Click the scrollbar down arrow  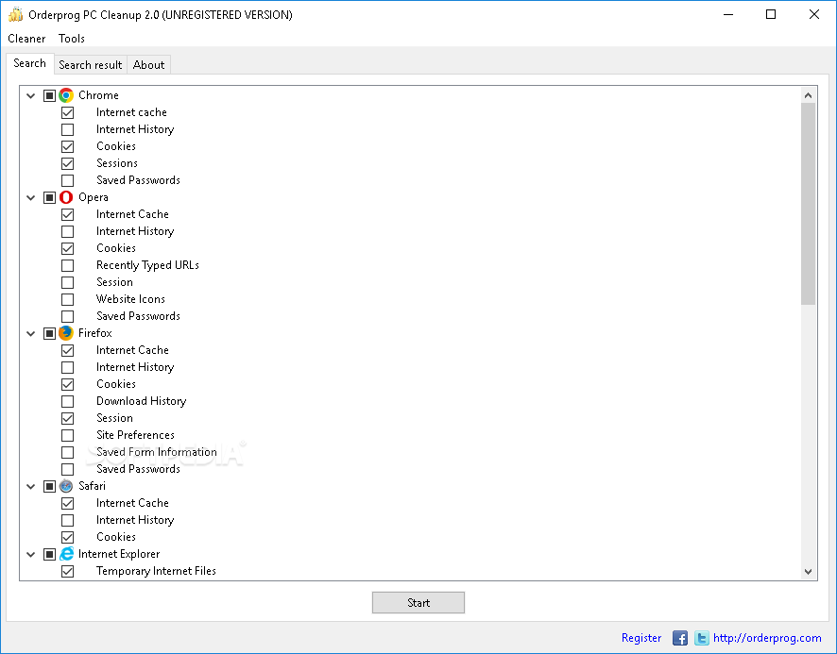click(x=808, y=571)
